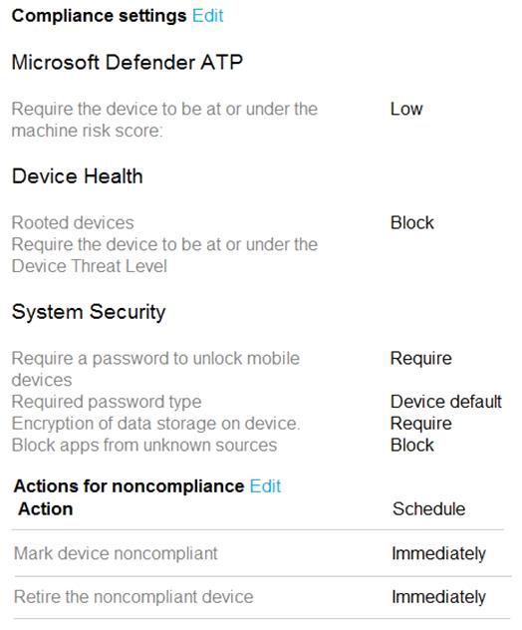522x630 pixels.
Task: Open Edit link for Actions for noncompliance
Action: coord(265,486)
